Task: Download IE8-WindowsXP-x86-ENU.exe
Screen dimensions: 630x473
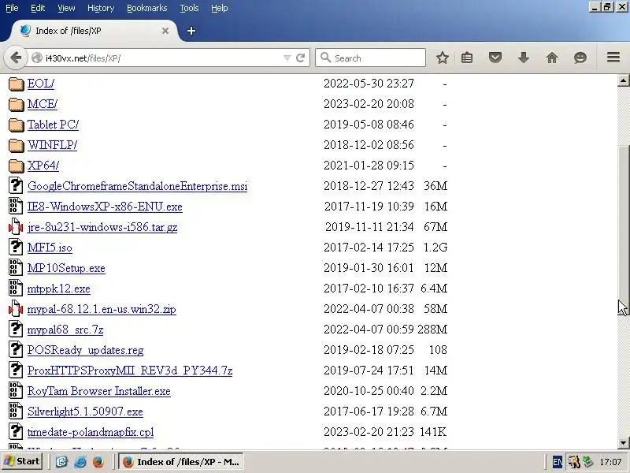Action: 105,207
